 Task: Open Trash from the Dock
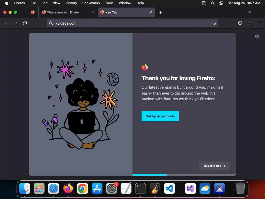(240, 188)
